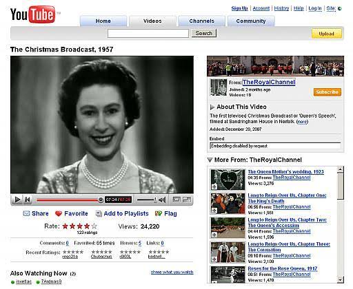The width and height of the screenshot is (353, 289).
Task: Click the Flag icon
Action: (x=159, y=213)
